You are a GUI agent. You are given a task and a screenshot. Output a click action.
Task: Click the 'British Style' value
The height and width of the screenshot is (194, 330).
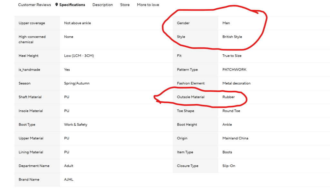tap(232, 37)
